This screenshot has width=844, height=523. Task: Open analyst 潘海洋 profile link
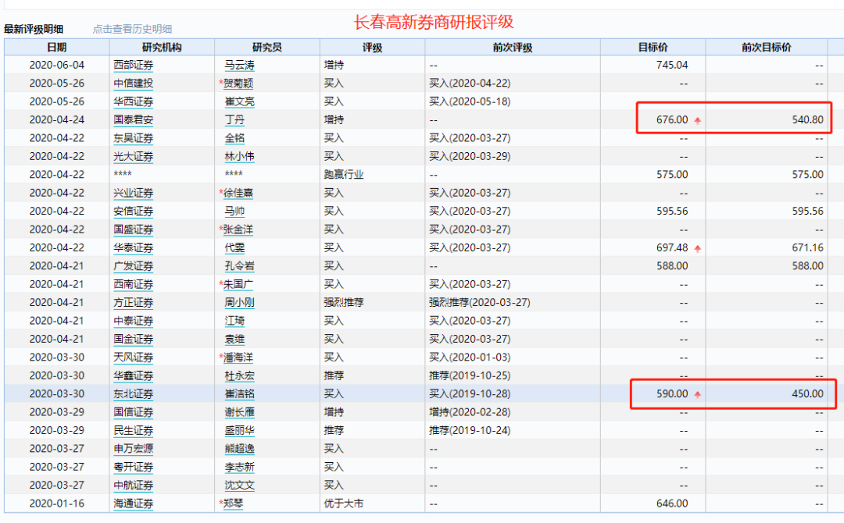tap(238, 358)
